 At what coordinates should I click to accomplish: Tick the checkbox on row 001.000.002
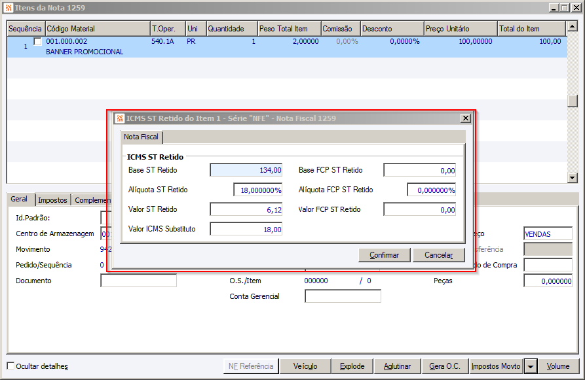pos(38,41)
